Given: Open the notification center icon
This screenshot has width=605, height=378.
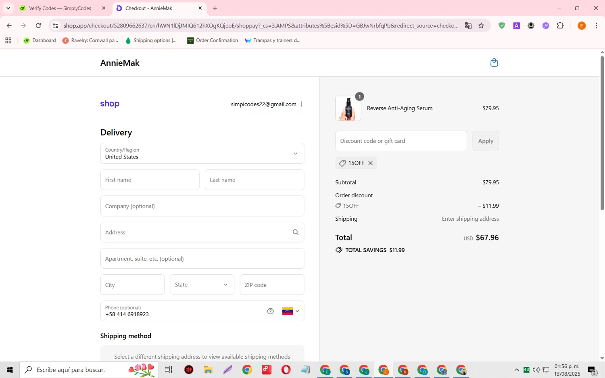Looking at the screenshot, I should 592,370.
